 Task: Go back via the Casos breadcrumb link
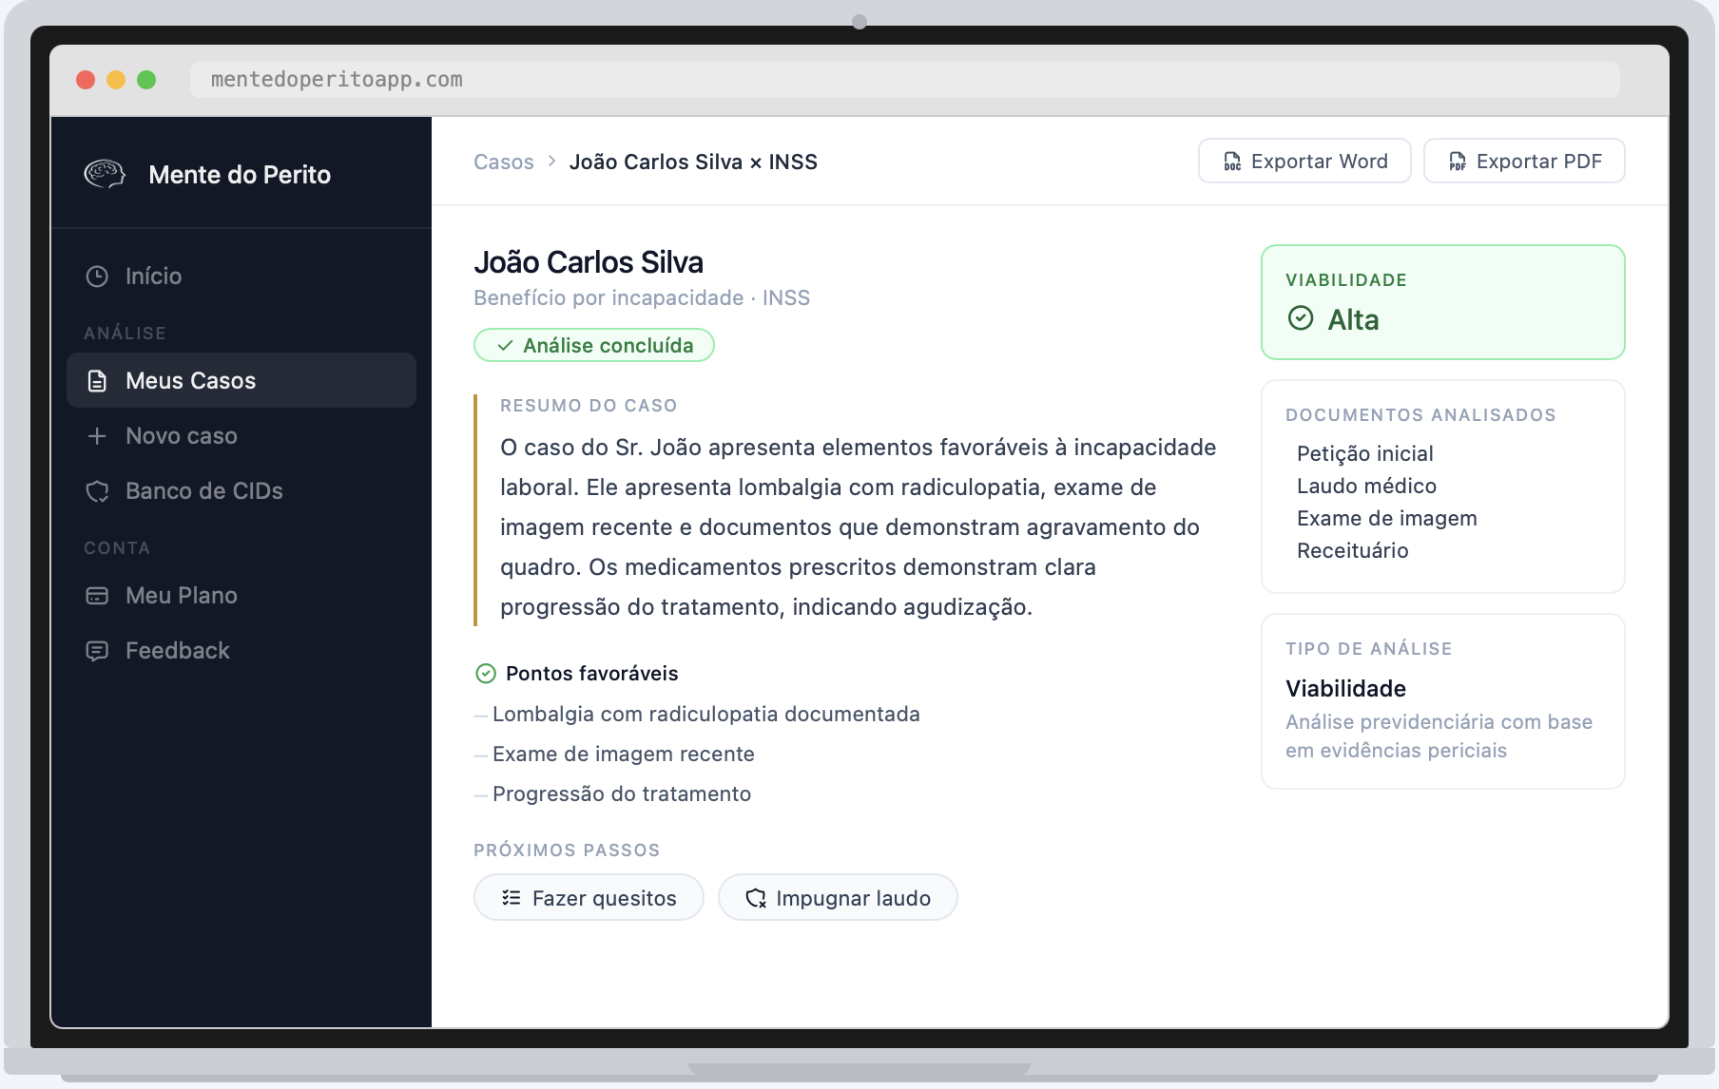click(x=504, y=162)
